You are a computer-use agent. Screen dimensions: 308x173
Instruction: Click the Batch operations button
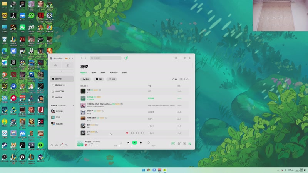point(112,79)
